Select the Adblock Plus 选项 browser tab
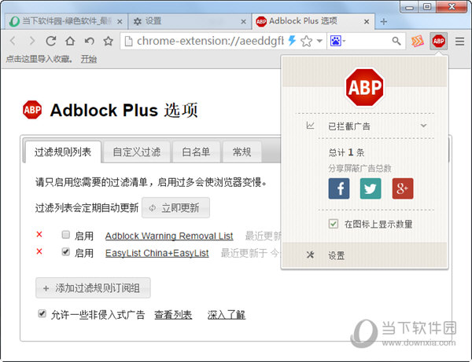Image resolution: width=472 pixels, height=362 pixels. pos(313,21)
